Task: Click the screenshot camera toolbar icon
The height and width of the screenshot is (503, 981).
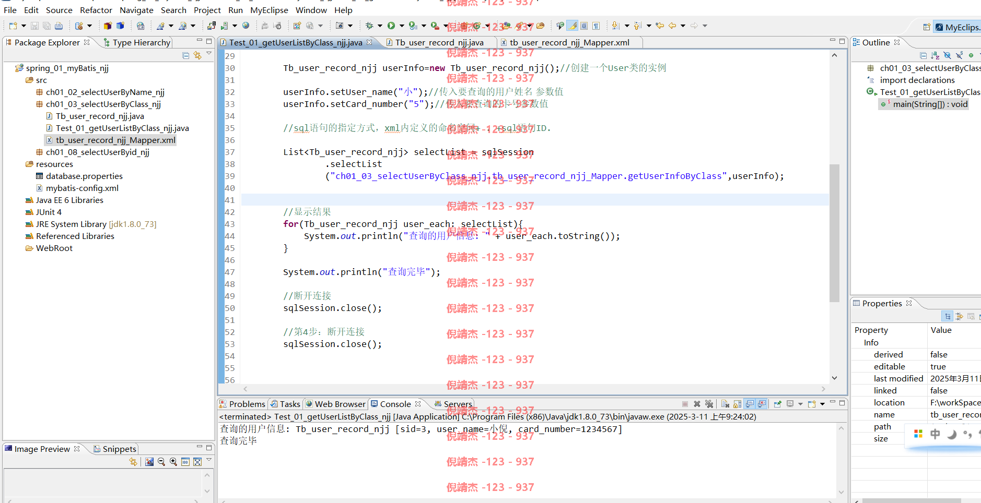Action: point(339,26)
